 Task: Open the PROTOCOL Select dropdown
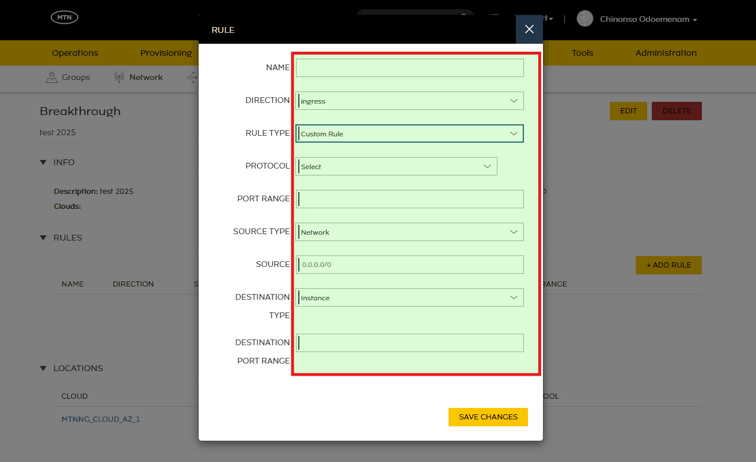pyautogui.click(x=396, y=166)
